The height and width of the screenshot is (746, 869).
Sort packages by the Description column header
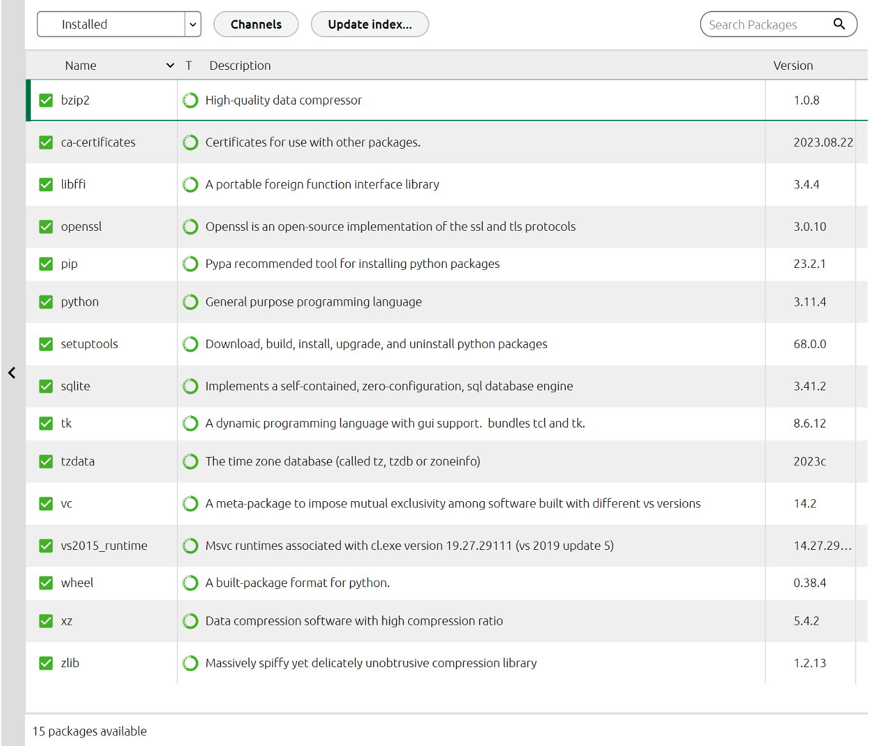tap(240, 65)
